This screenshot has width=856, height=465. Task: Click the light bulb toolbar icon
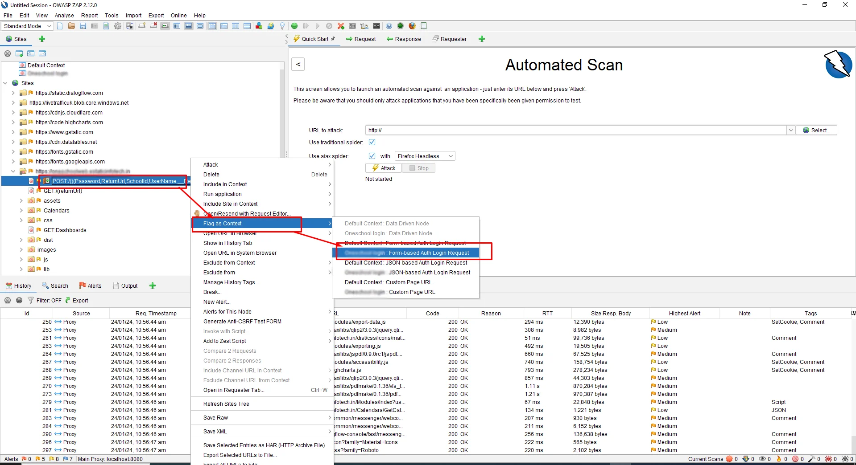(x=282, y=26)
